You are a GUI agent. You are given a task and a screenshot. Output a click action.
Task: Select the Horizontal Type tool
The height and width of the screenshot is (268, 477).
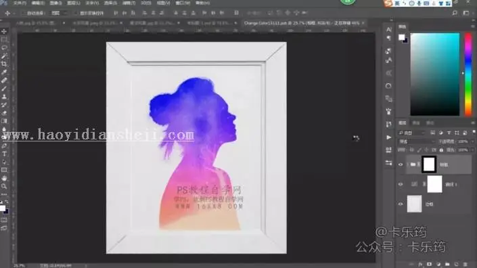point(4,154)
